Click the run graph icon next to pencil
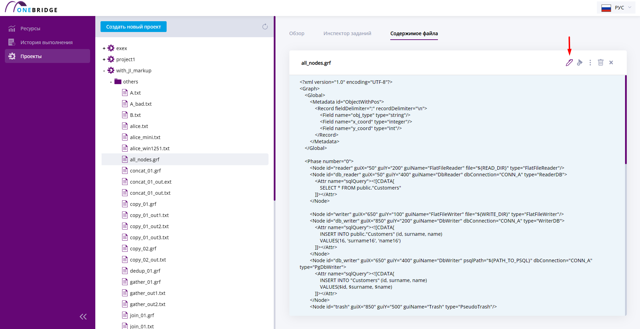640x329 pixels. 579,63
